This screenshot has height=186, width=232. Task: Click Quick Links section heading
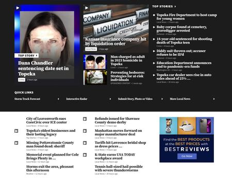click(24, 92)
